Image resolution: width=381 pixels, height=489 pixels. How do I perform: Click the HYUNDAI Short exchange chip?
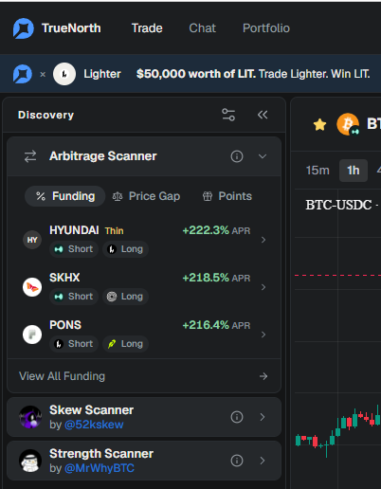pyautogui.click(x=74, y=249)
